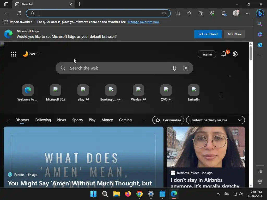
Task: Hide the sidebar panel icon
Action: click(x=260, y=171)
